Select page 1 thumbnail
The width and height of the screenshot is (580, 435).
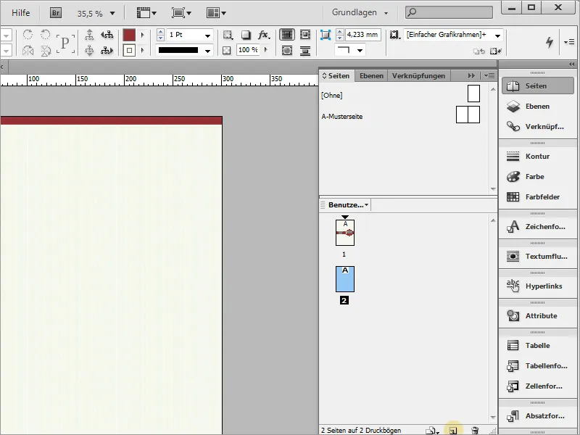point(345,233)
